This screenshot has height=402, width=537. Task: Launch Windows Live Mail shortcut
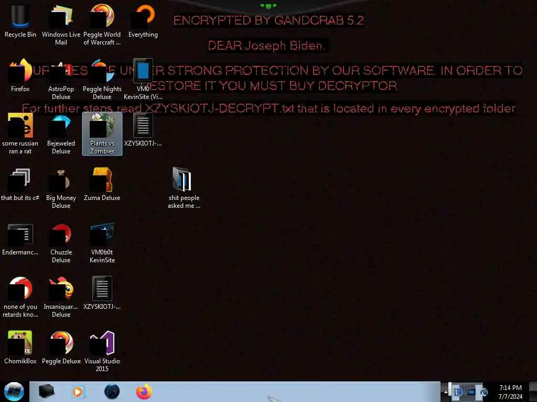(61, 24)
